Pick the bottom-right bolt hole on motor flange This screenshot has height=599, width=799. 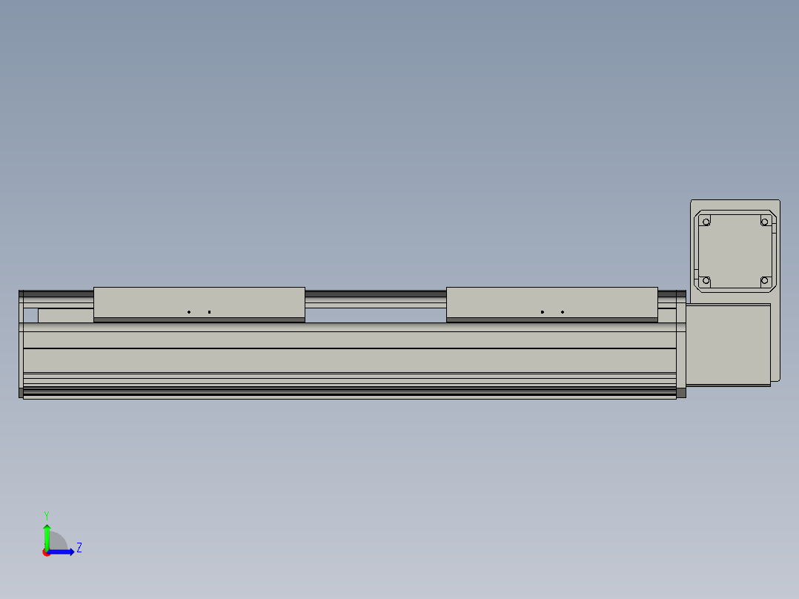click(x=765, y=281)
